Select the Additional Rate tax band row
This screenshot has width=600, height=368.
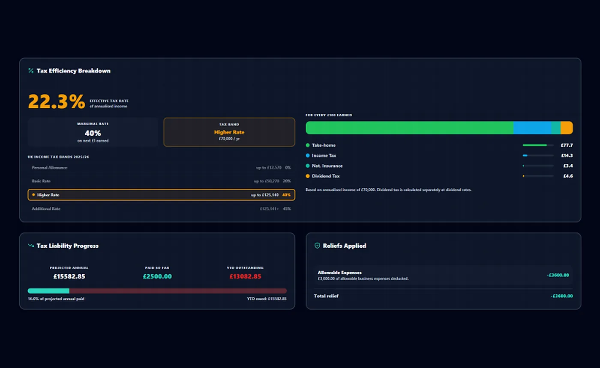tap(161, 209)
